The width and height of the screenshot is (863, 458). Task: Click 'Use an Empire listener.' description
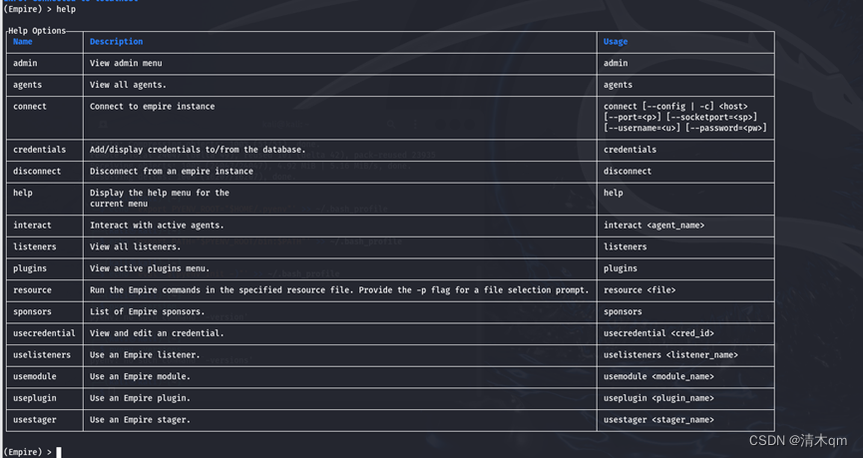tap(145, 355)
